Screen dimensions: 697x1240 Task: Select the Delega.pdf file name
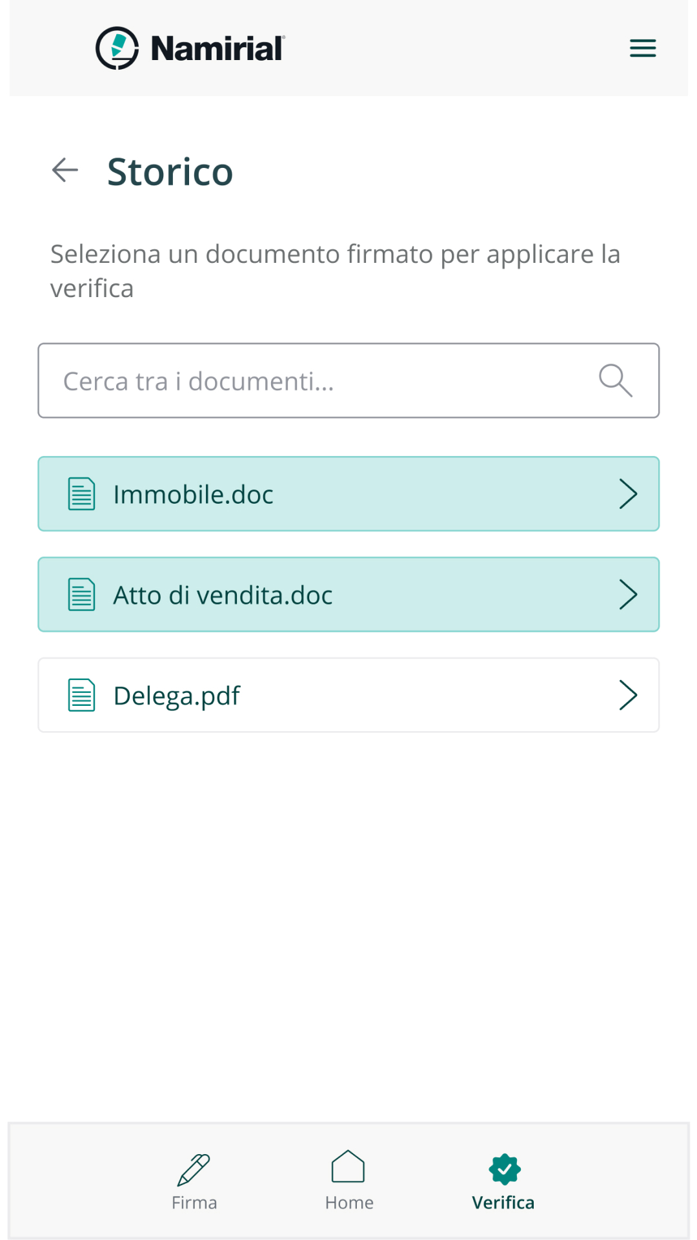point(177,696)
